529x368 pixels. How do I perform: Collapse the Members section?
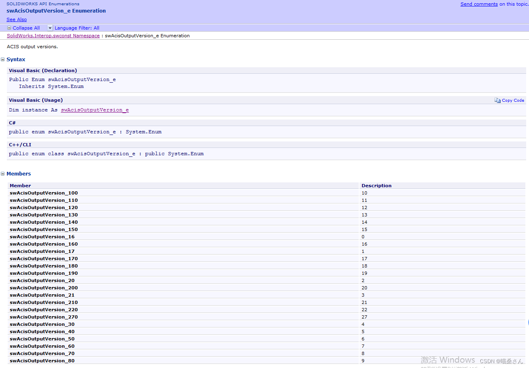point(3,173)
